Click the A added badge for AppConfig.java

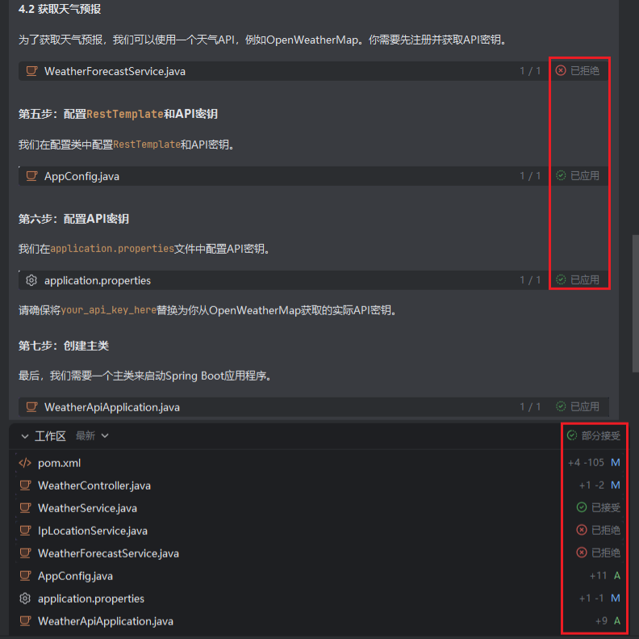[x=617, y=575]
